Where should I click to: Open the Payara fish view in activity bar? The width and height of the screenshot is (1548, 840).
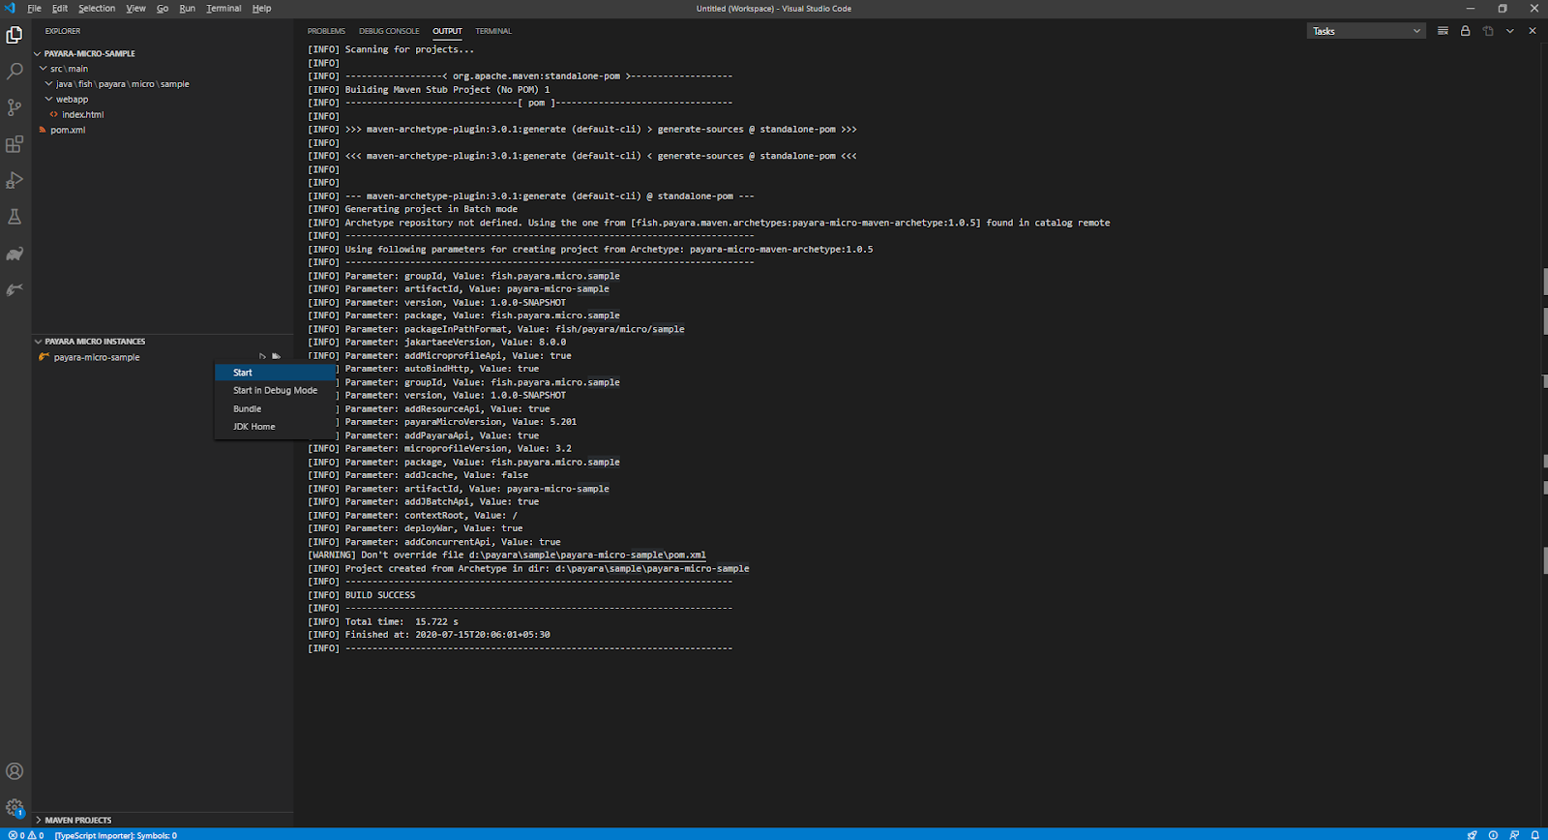click(x=15, y=289)
